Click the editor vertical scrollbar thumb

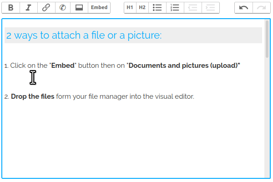pyautogui.click(x=267, y=39)
